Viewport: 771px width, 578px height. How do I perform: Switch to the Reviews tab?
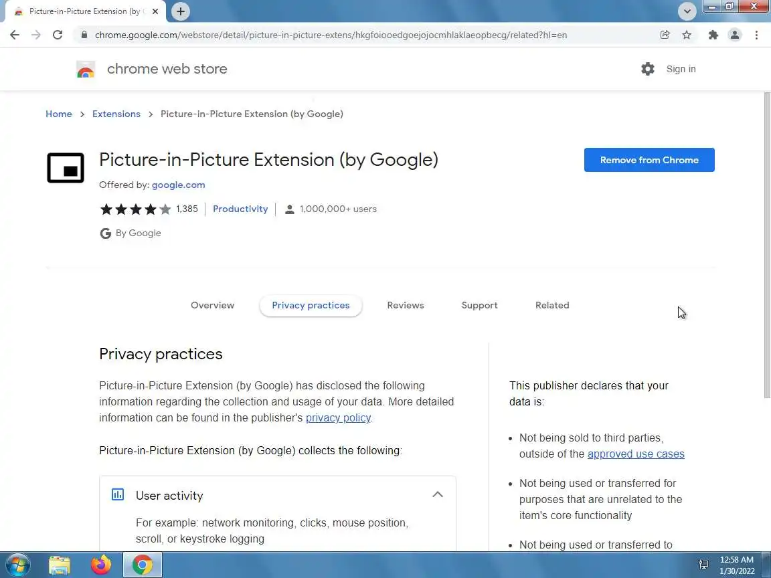tap(405, 305)
